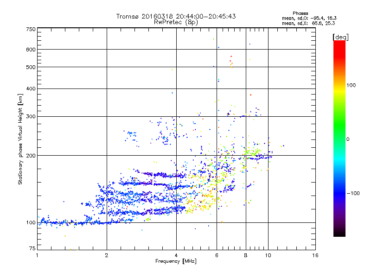Click the x-axis tick label '16'
The width and height of the screenshot is (371, 278).
click(x=315, y=255)
